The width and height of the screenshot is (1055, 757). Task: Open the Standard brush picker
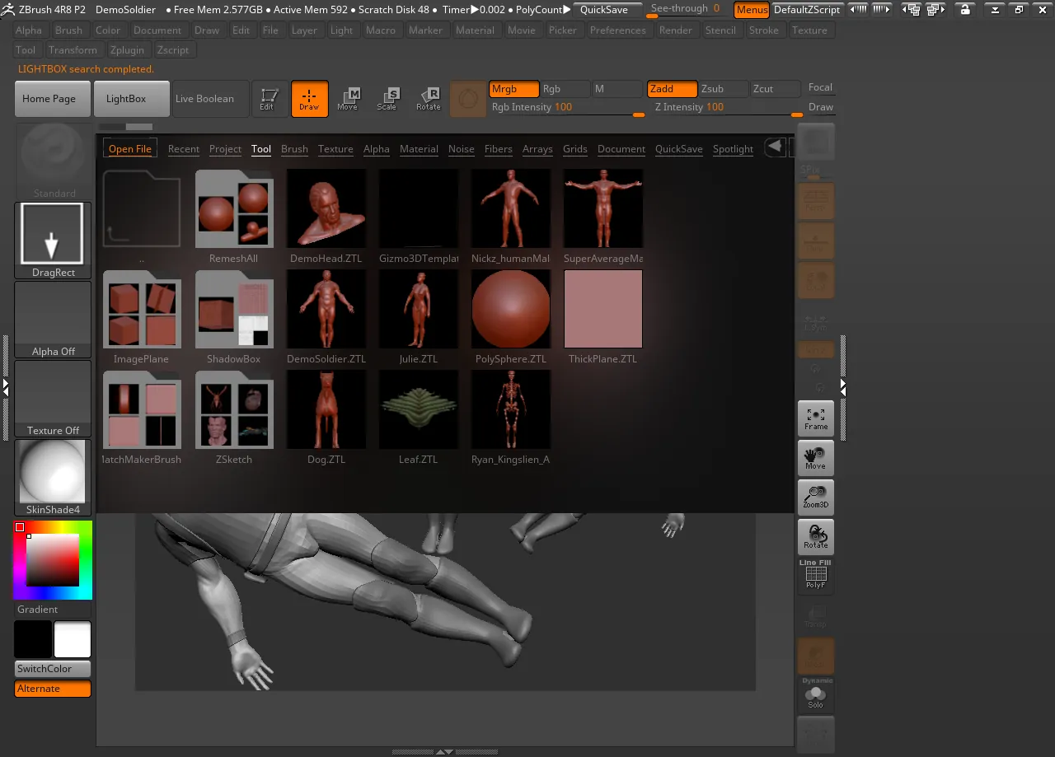54,161
